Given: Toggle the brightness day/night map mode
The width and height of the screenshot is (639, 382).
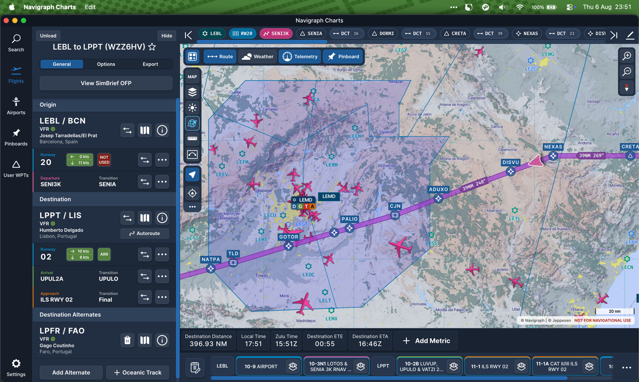Looking at the screenshot, I should [x=192, y=108].
